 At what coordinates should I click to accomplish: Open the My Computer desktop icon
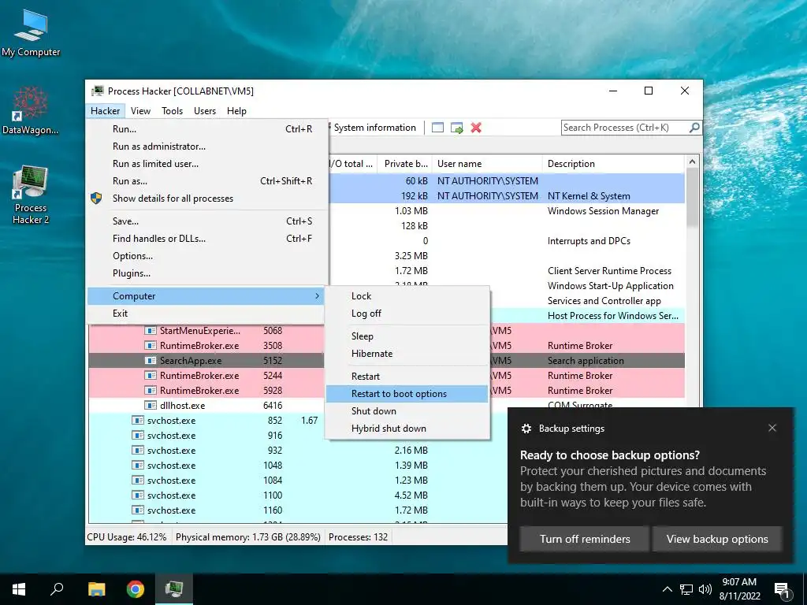click(x=31, y=33)
